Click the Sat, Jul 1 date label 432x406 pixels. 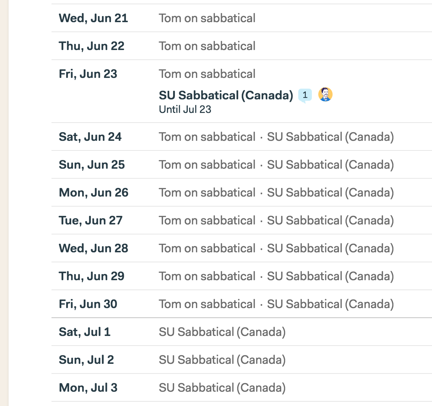pyautogui.click(x=85, y=332)
